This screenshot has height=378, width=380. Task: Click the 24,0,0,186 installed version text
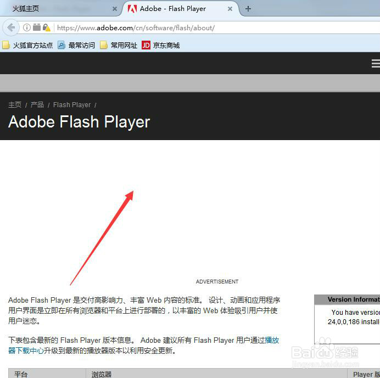(x=353, y=322)
